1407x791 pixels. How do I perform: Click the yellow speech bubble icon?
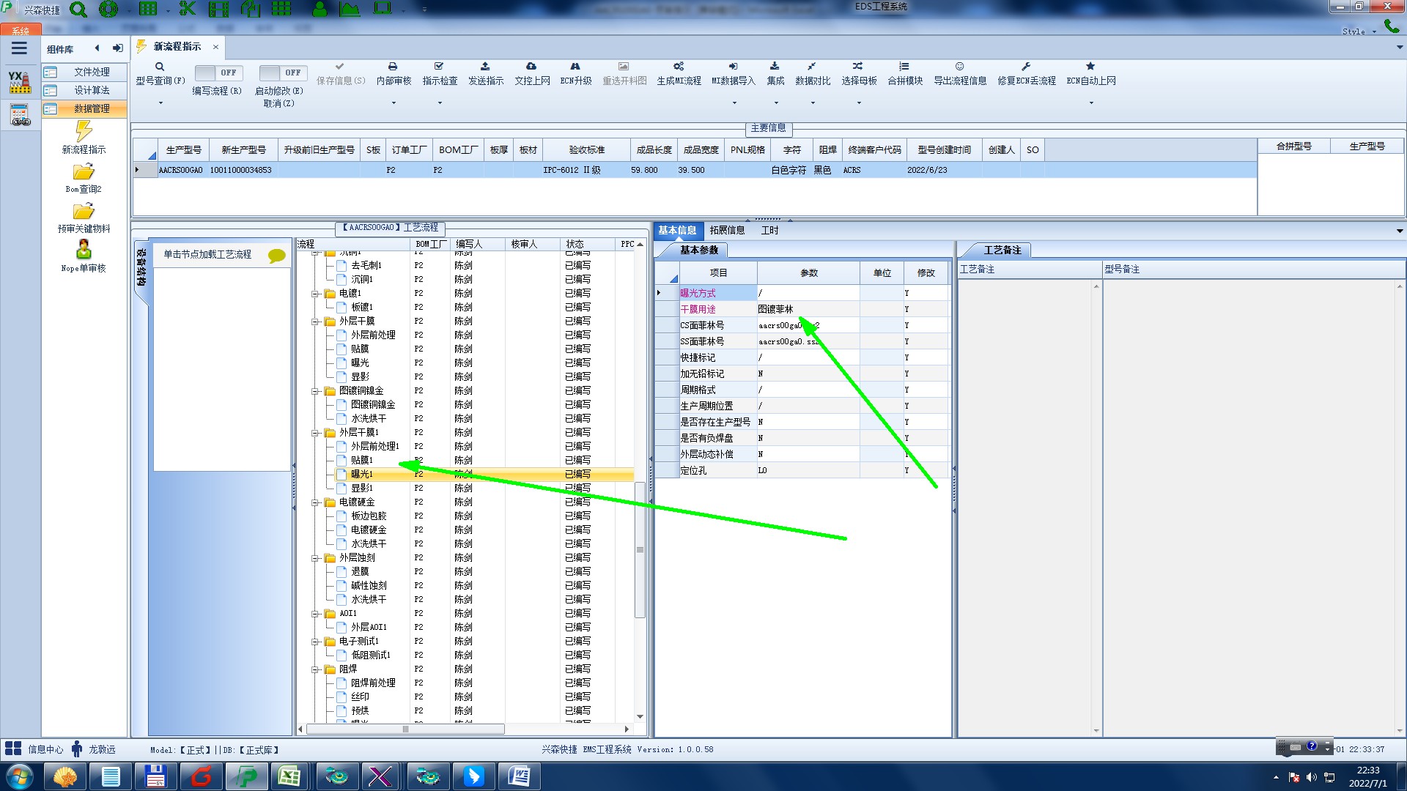pyautogui.click(x=276, y=256)
